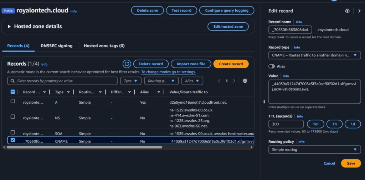Click the search magnifier icon

click(x=12, y=81)
